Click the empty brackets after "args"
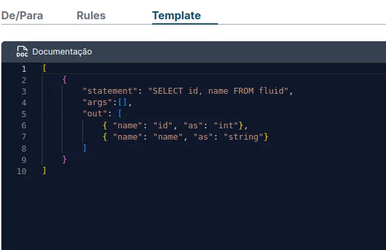This screenshot has width=386, height=250. click(122, 102)
